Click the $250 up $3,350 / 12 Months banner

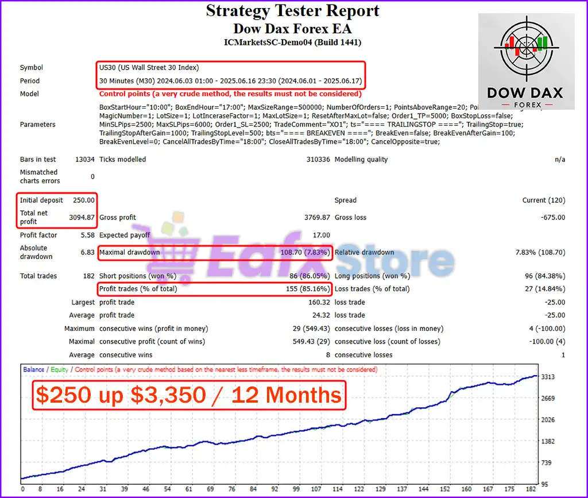click(x=189, y=395)
